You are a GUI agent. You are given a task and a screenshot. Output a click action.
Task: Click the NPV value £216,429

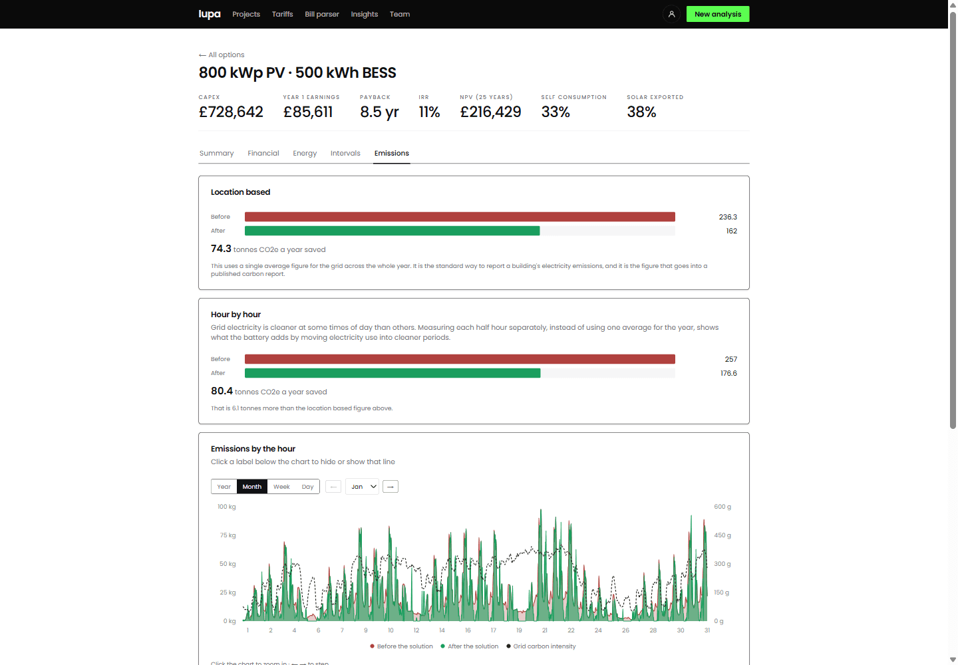click(491, 112)
